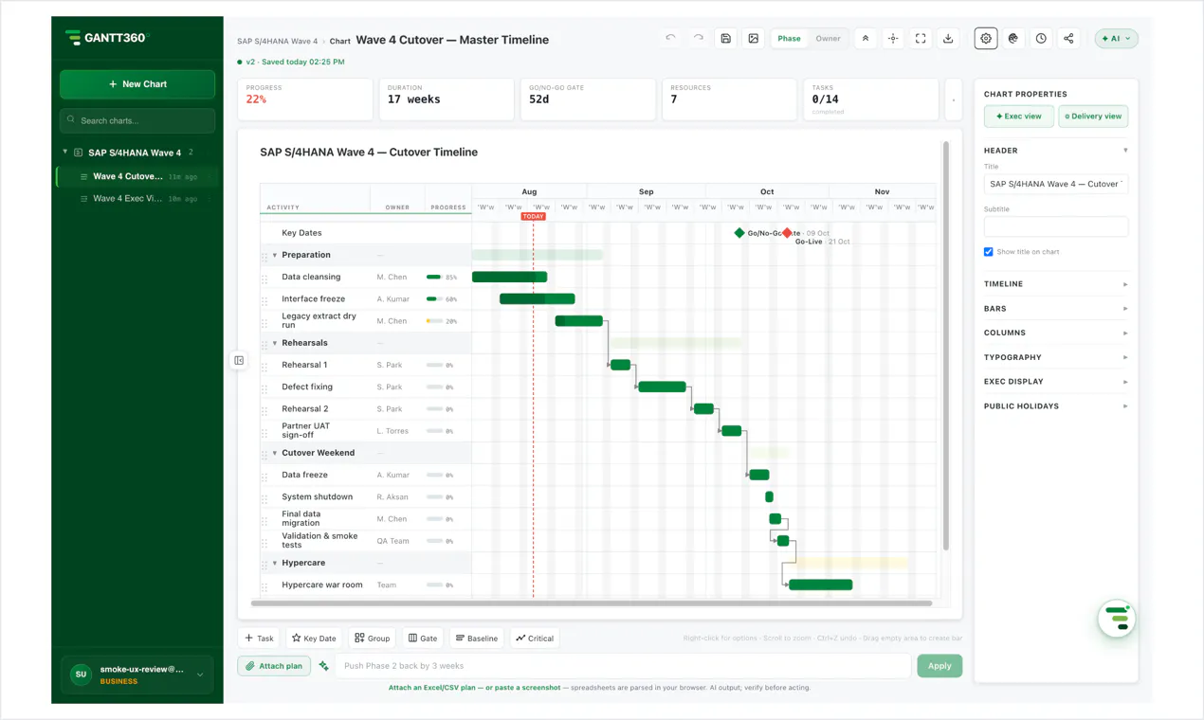Create a New Chart
Image resolution: width=1204 pixels, height=720 pixels.
pos(137,84)
